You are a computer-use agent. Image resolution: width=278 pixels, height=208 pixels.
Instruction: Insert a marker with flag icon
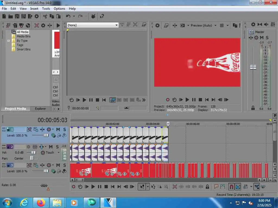[216, 187]
